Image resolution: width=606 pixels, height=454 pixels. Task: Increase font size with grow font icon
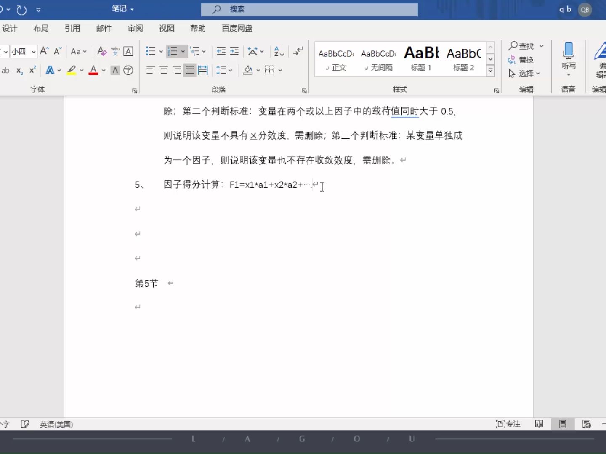point(44,51)
